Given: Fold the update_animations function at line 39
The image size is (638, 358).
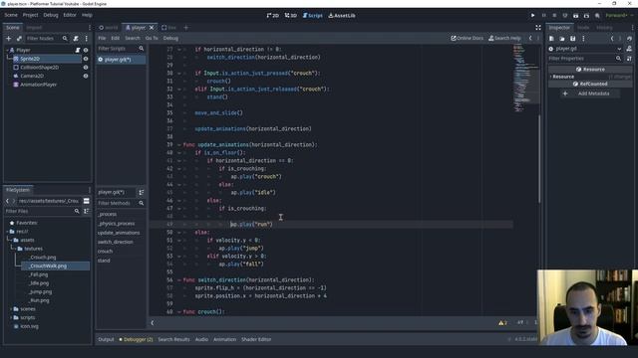Looking at the screenshot, I should 179,145.
